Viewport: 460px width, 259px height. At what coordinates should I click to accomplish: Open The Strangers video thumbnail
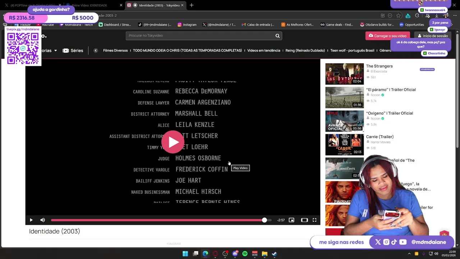344,74
